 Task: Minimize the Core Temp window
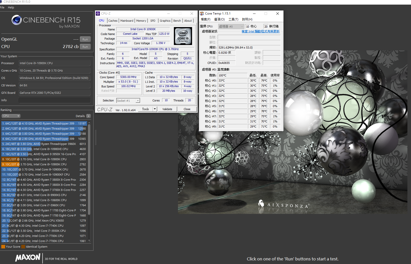click(254, 14)
